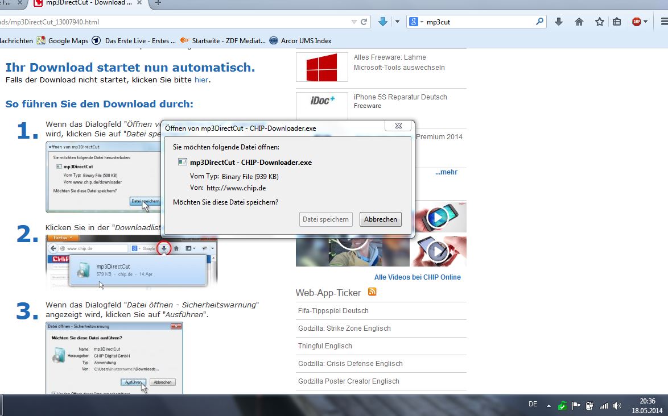
Task: Open Godzilla: Crisis Defense Englisch entry
Action: (x=350, y=364)
